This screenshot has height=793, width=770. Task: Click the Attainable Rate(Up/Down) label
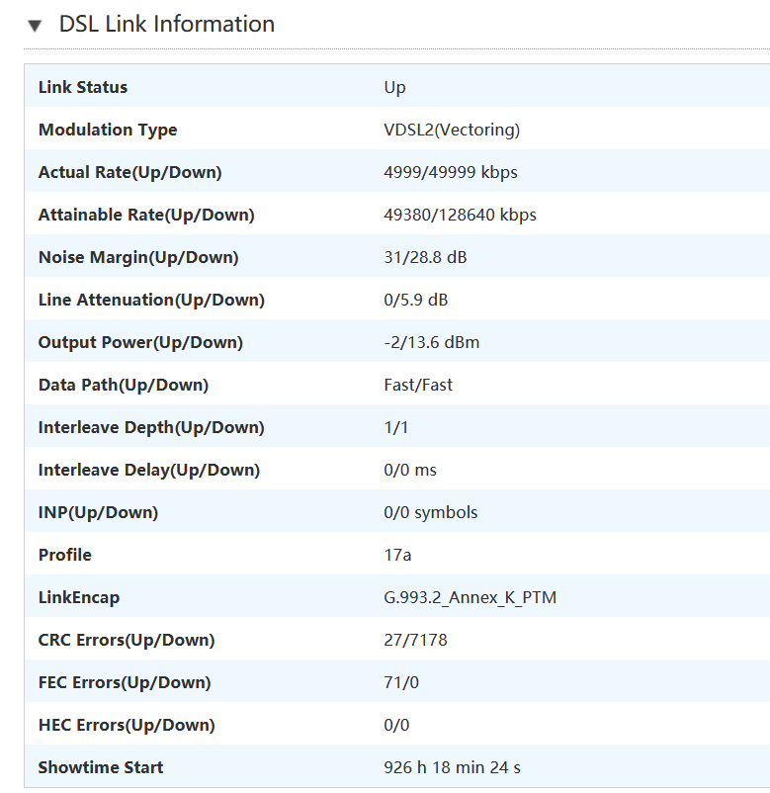pyautogui.click(x=146, y=215)
